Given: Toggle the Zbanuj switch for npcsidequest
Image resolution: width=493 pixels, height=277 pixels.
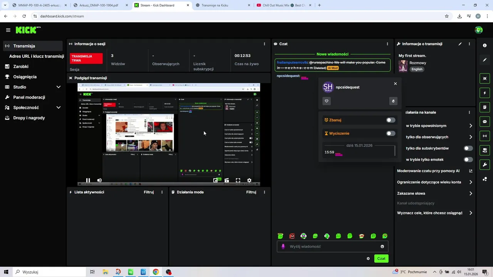Looking at the screenshot, I should click(x=391, y=120).
